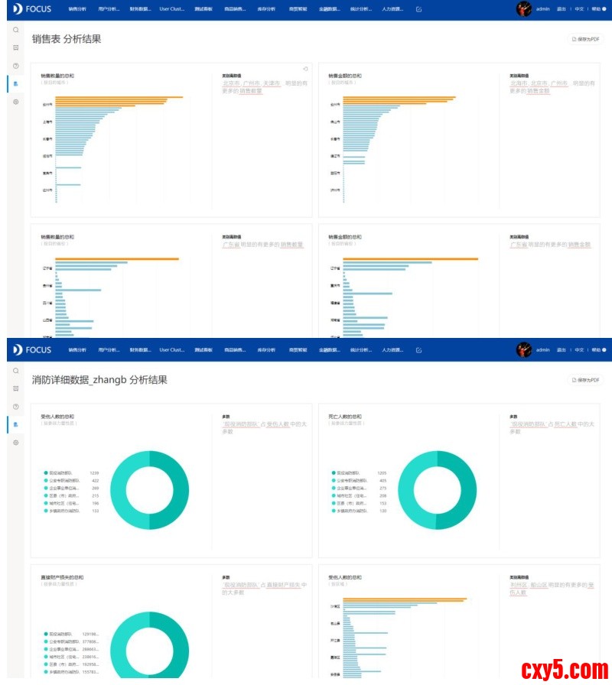
Task: Toggle legend entry with value 275 in the 死亡人数 donut
Action: (x=359, y=488)
